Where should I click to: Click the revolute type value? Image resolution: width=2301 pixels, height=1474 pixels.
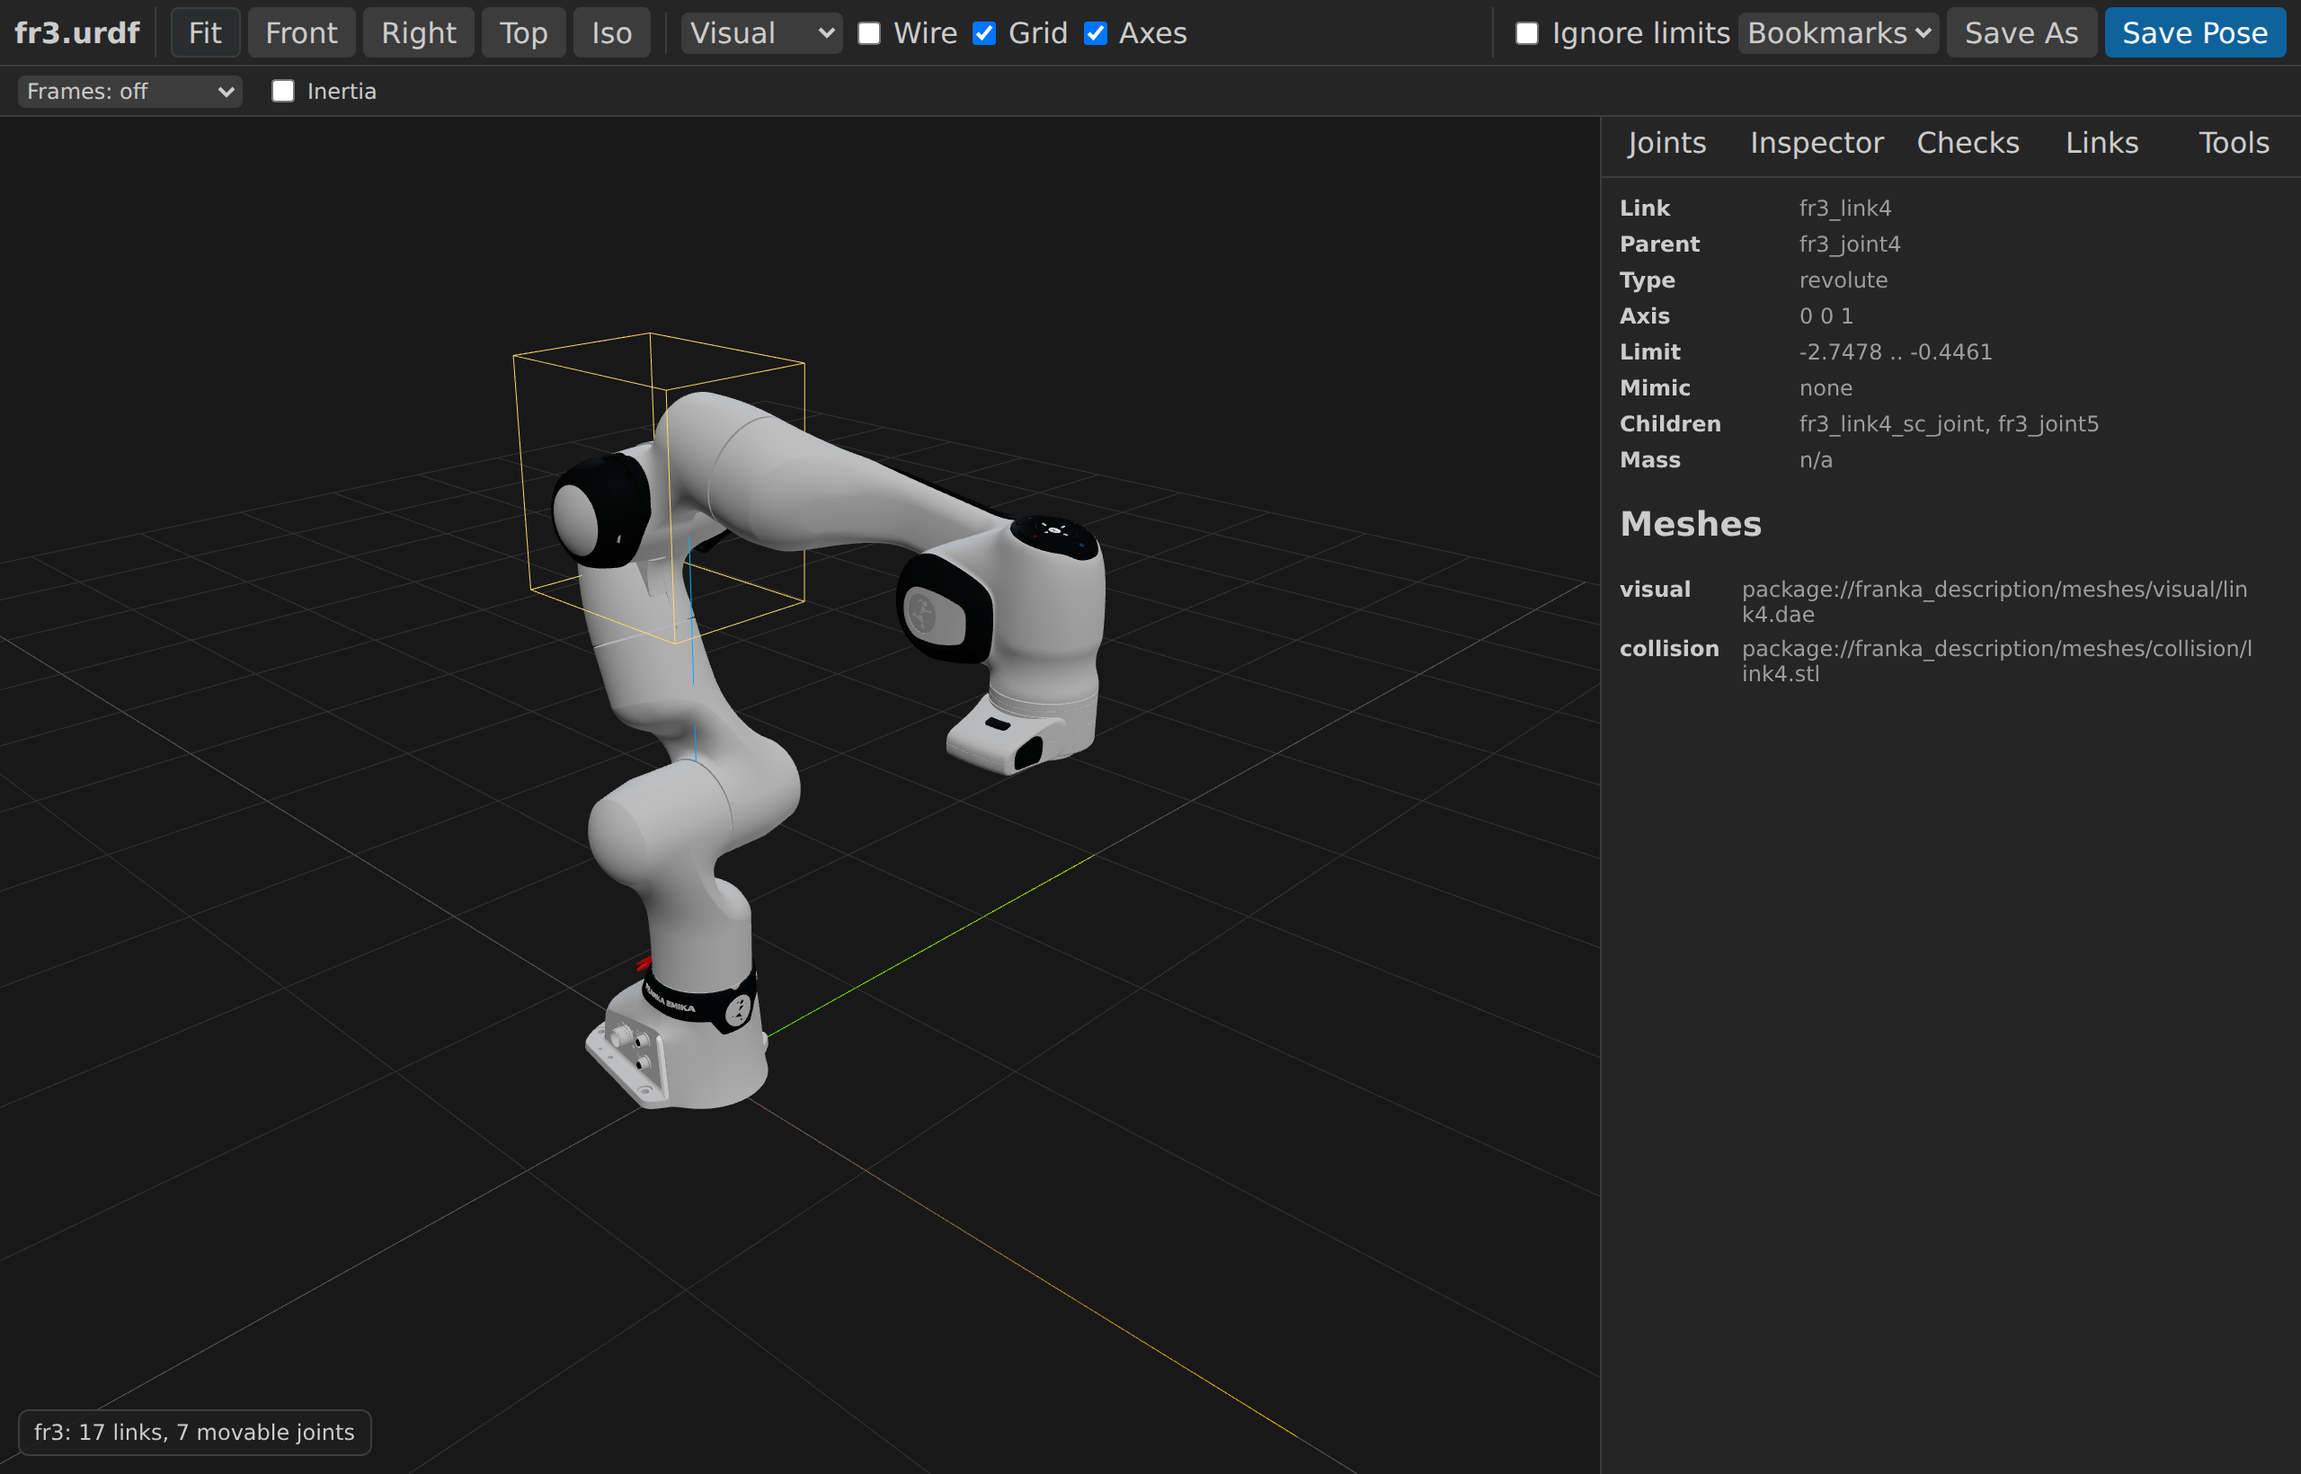coord(1843,280)
